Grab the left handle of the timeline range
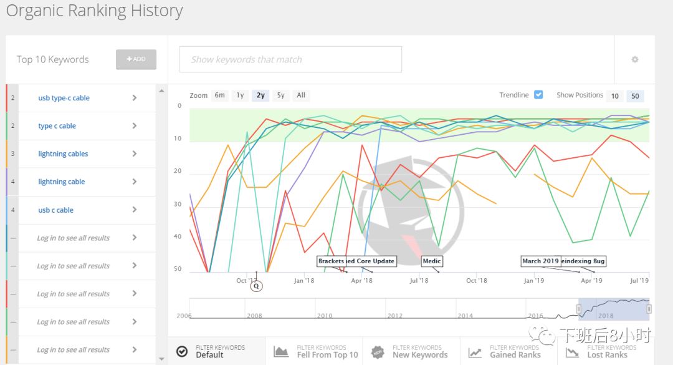The width and height of the screenshot is (673, 365). (x=578, y=309)
